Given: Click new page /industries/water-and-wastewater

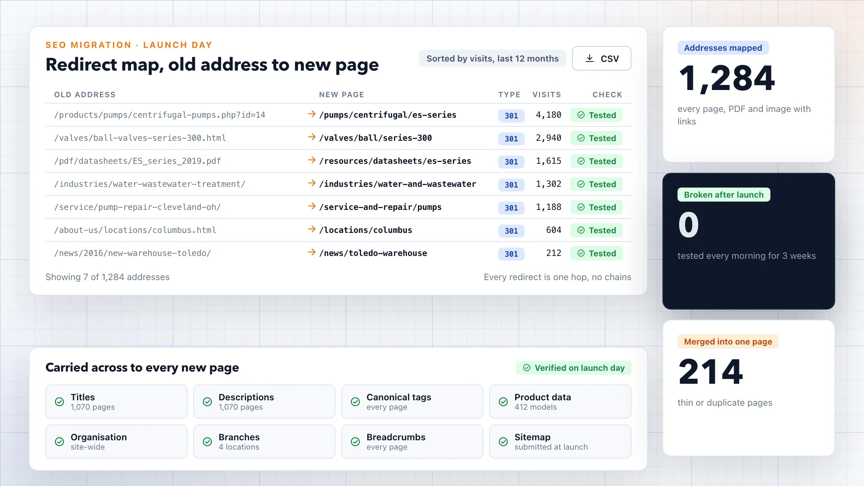Looking at the screenshot, I should click(x=397, y=184).
